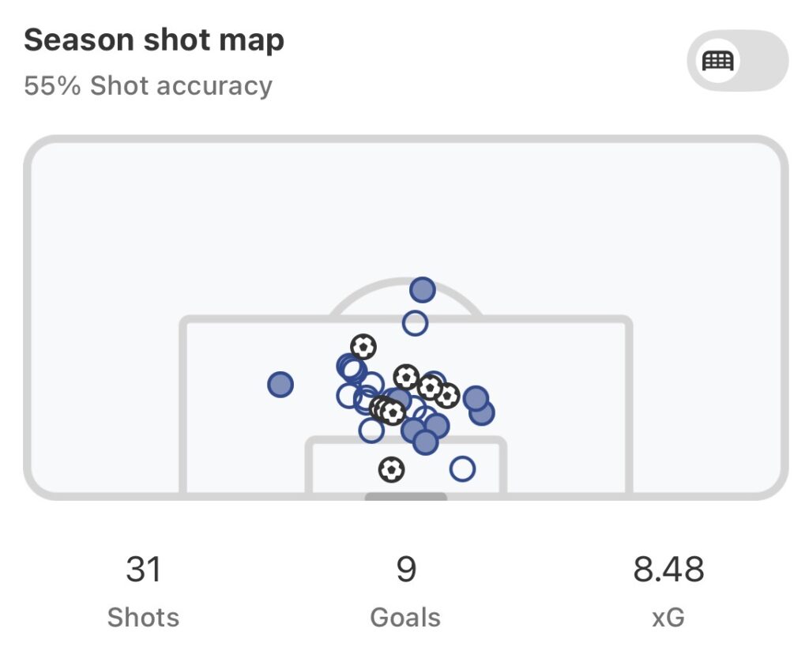Viewport: 809px width, 662px height.
Task: Click empty shot marker inside six-yard box
Action: [x=462, y=469]
